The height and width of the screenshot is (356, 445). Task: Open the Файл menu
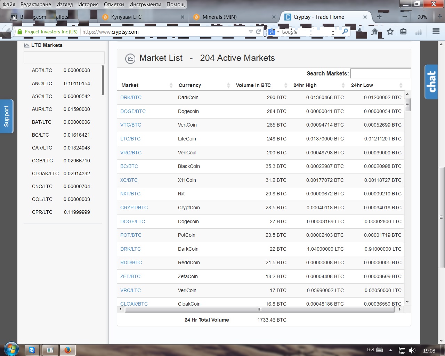pos(9,5)
